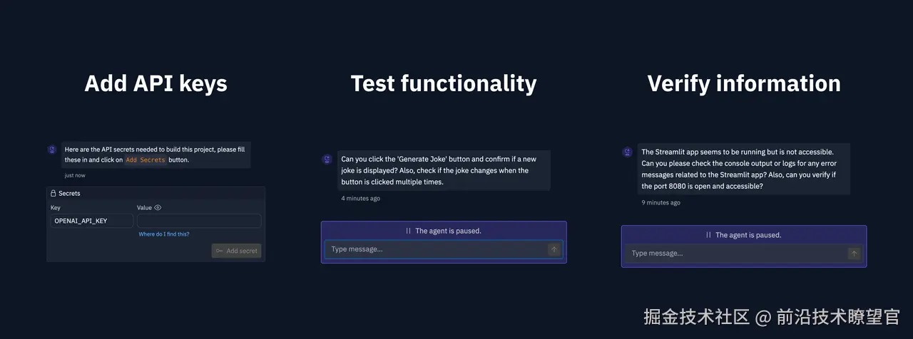Open the 'Where do I find this?' link

point(164,234)
